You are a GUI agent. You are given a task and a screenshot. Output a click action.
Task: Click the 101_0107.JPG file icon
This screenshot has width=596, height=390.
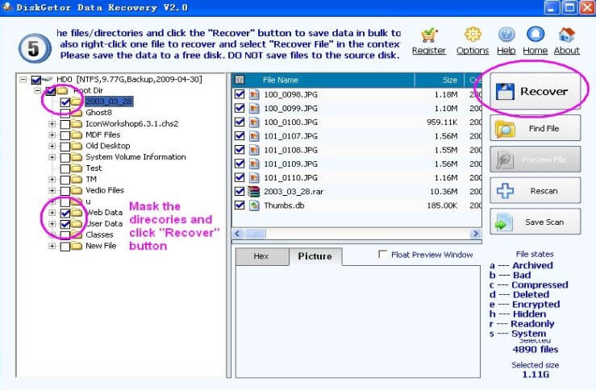pyautogui.click(x=254, y=136)
